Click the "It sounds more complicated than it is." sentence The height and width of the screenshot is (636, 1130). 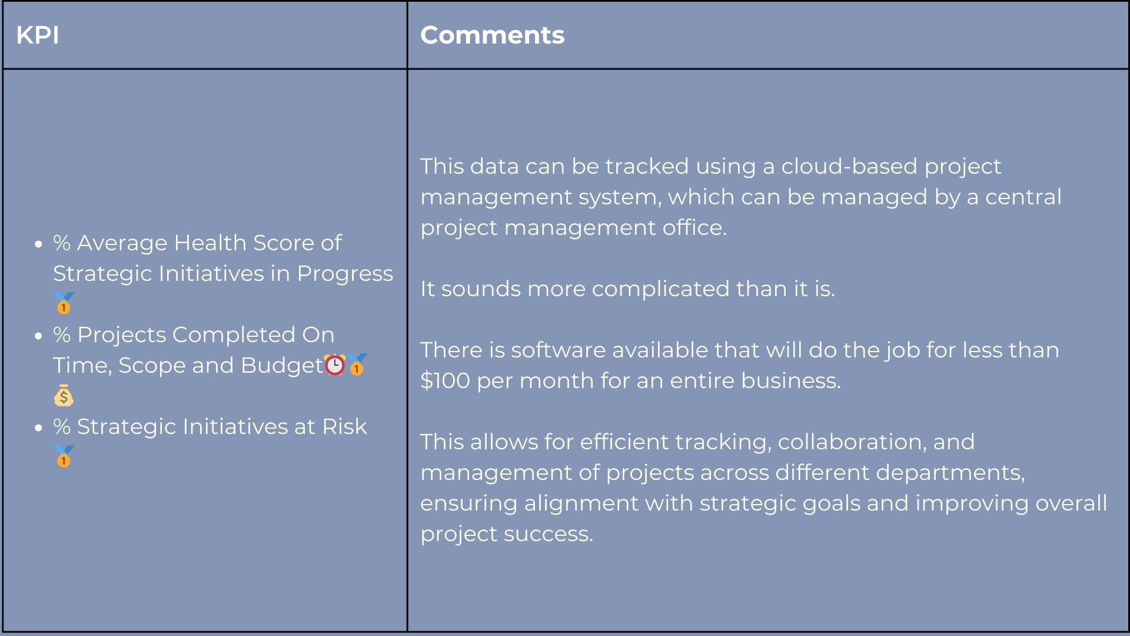tap(627, 289)
